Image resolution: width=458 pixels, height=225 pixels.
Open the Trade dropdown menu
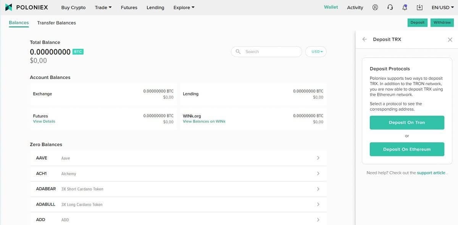coord(103,7)
